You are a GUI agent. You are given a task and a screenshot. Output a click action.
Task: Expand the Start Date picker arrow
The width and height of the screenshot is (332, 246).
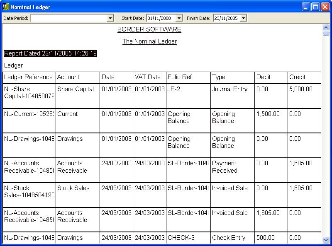pos(179,18)
